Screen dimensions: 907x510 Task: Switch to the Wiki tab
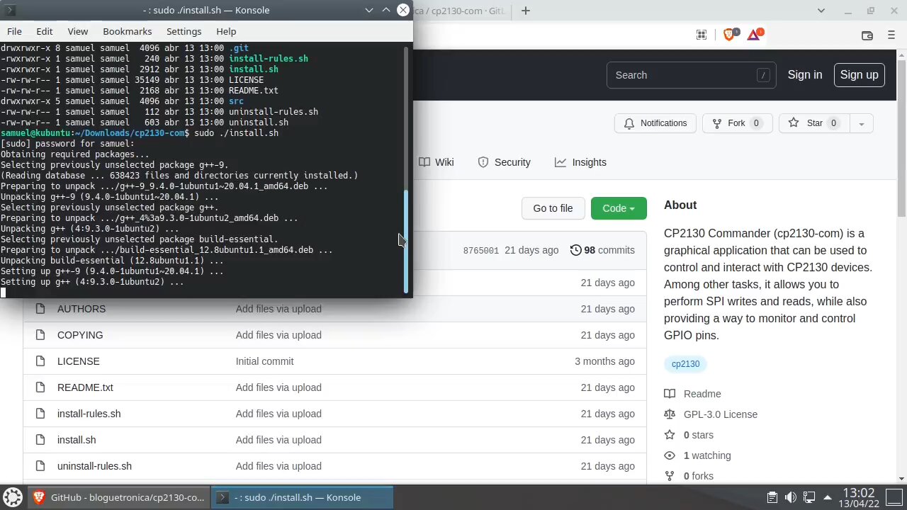(x=436, y=162)
